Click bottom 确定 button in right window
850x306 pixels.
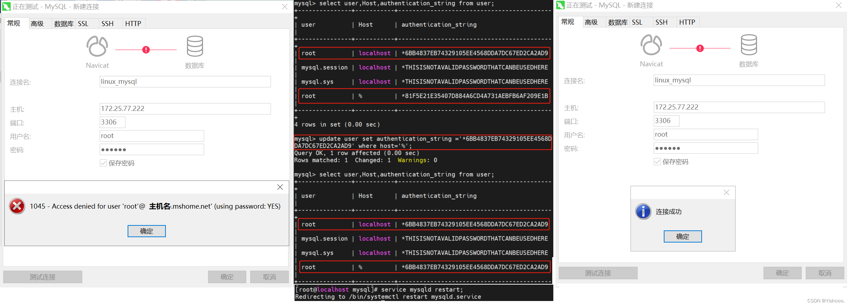(782, 273)
